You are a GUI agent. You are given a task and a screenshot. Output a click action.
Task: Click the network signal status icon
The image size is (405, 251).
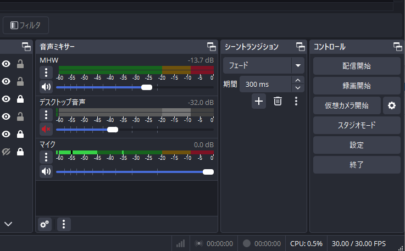[181, 243]
